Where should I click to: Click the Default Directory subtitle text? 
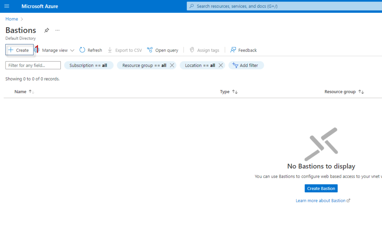coord(21,38)
